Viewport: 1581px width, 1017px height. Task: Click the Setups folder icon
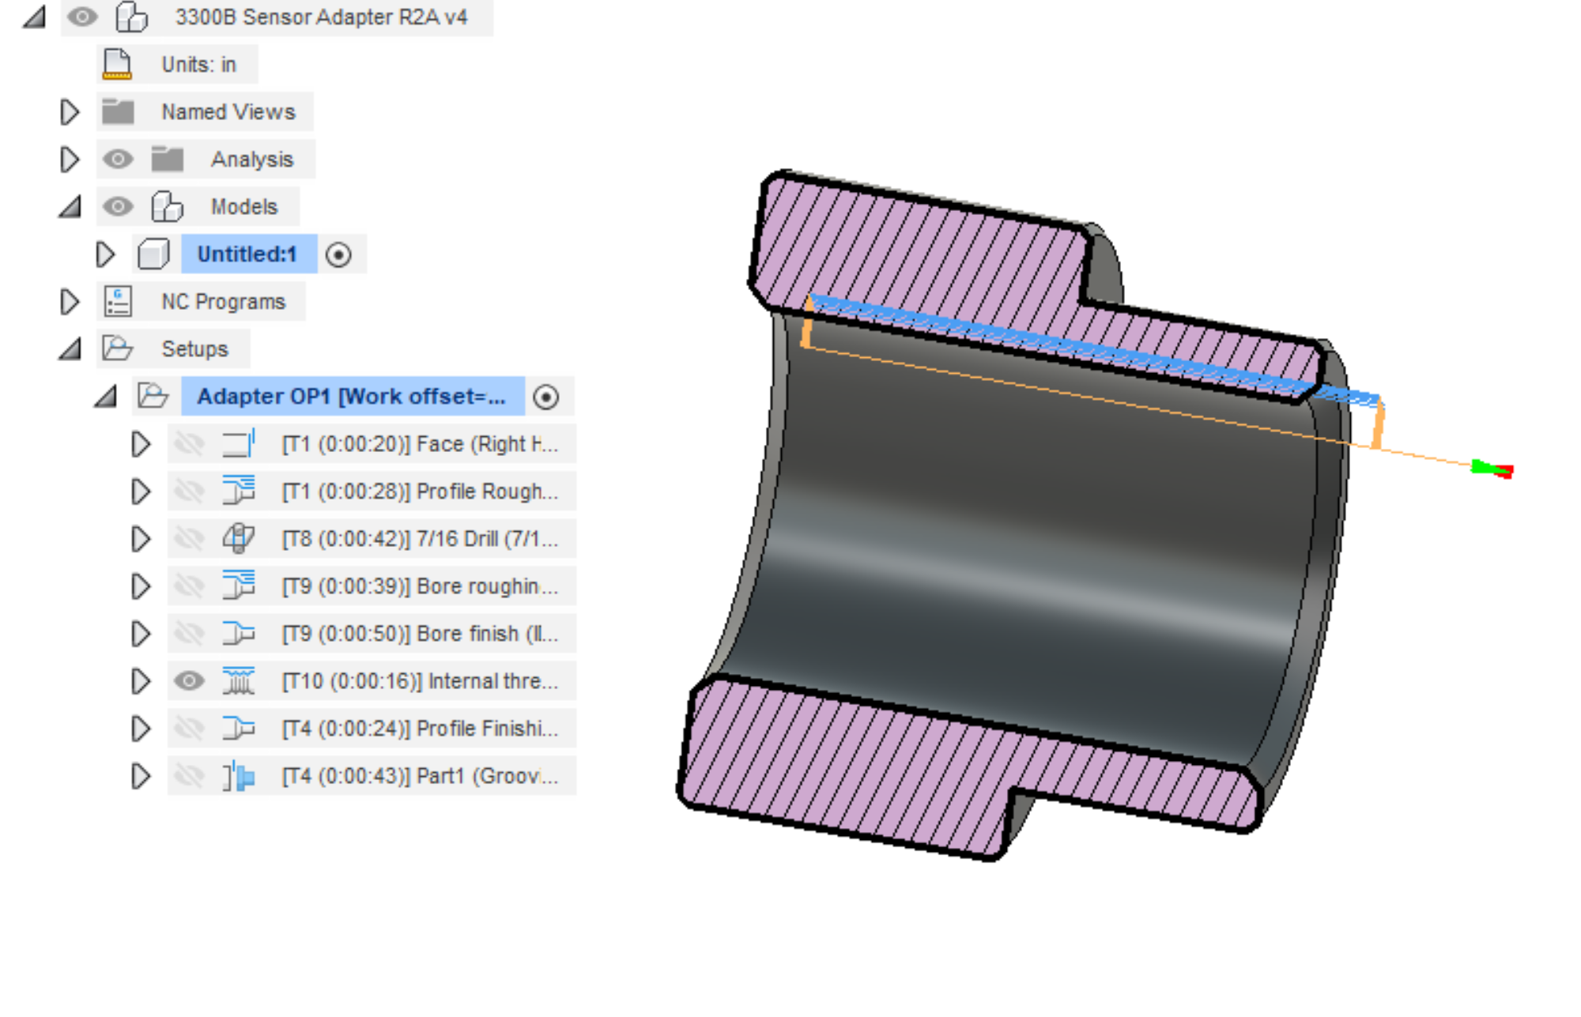pos(117,348)
